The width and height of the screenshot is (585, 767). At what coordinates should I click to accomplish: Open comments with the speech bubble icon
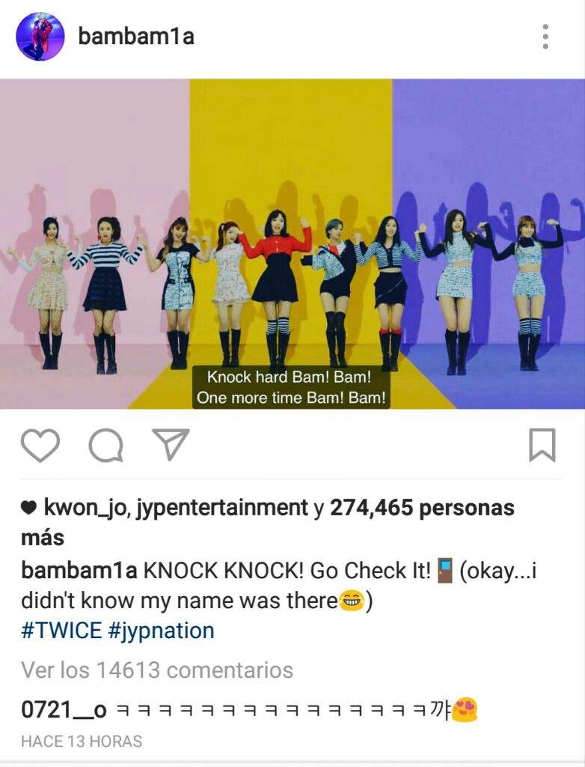pyautogui.click(x=105, y=445)
